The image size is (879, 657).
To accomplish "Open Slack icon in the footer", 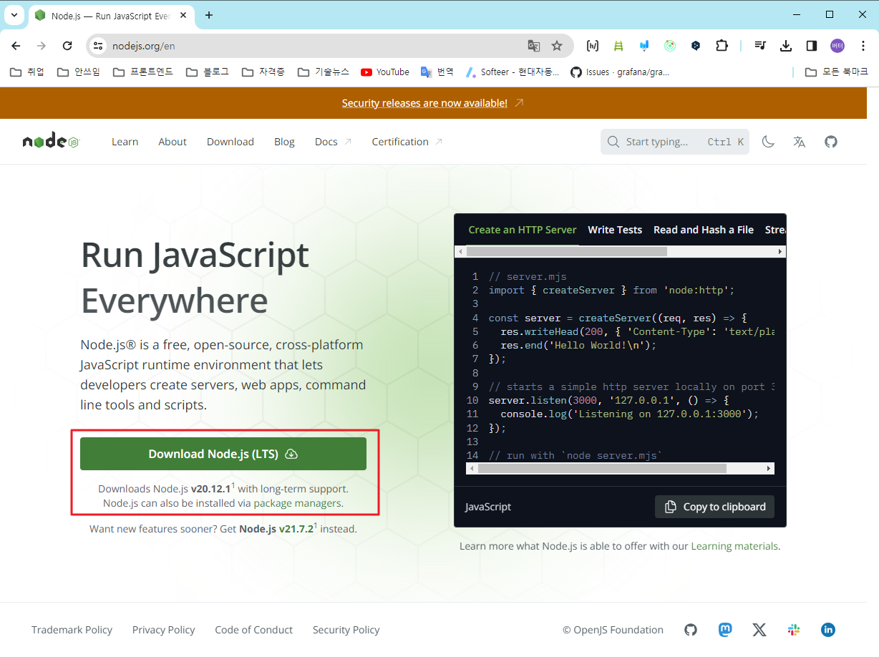I will coord(794,630).
